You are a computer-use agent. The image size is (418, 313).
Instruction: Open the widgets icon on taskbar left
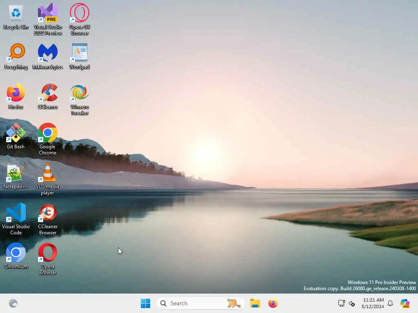click(13, 303)
